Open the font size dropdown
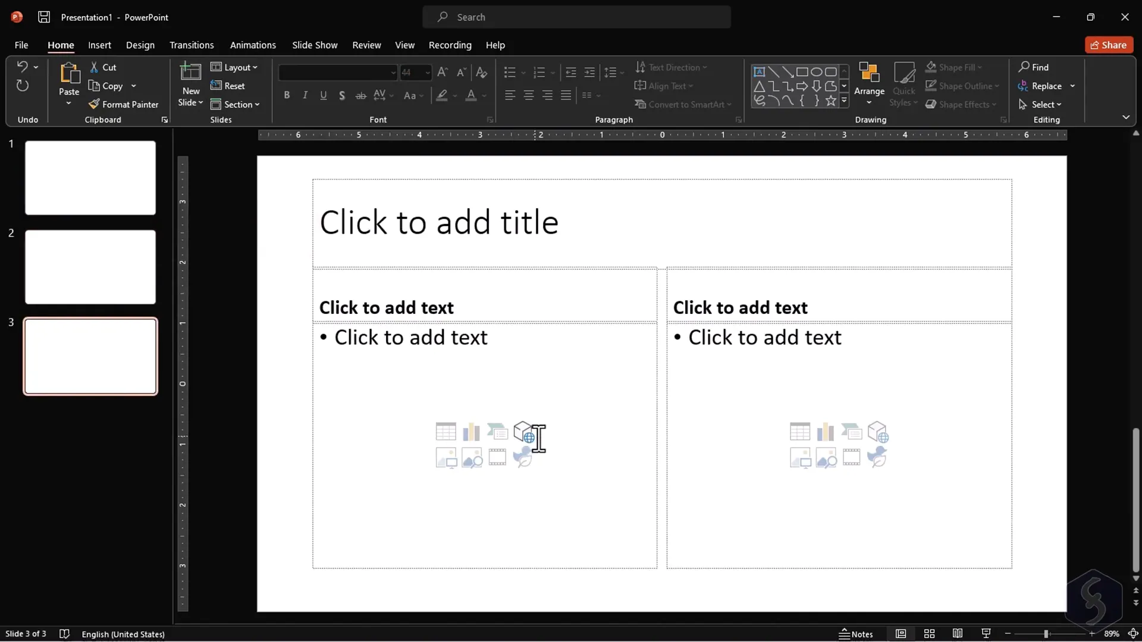1142x642 pixels. tap(427, 73)
